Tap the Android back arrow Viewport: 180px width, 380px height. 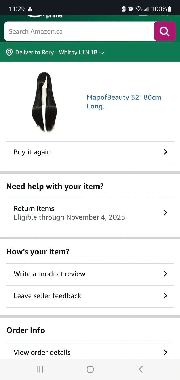141,369
